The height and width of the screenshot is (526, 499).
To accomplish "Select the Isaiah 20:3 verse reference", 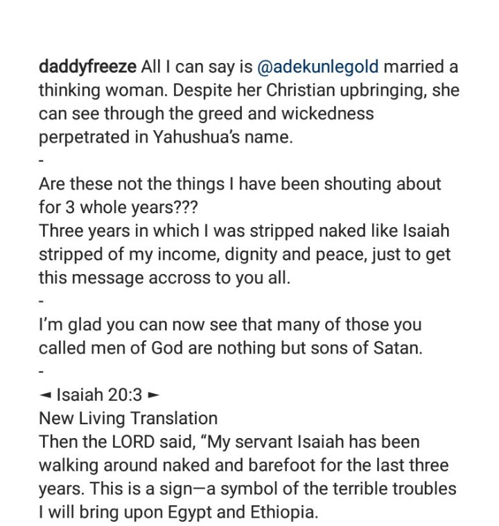I will point(100,394).
